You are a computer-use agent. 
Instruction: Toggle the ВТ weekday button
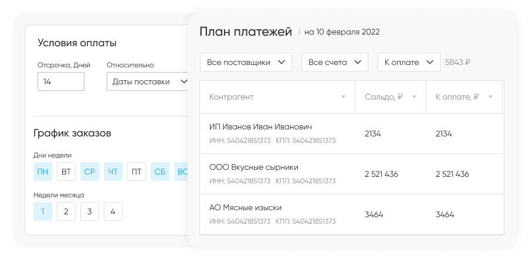pos(66,172)
